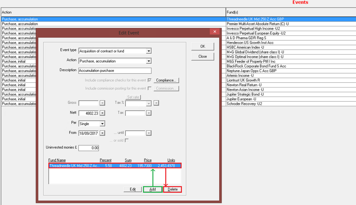Click the Fund(s) column header in Events
This screenshot has width=356, height=205.
(291, 12)
